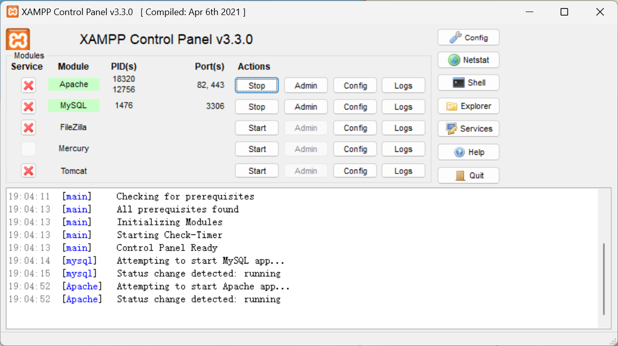Screen dimensions: 618x346
Task: Click MySQL PID value 1476
Action: tap(124, 105)
